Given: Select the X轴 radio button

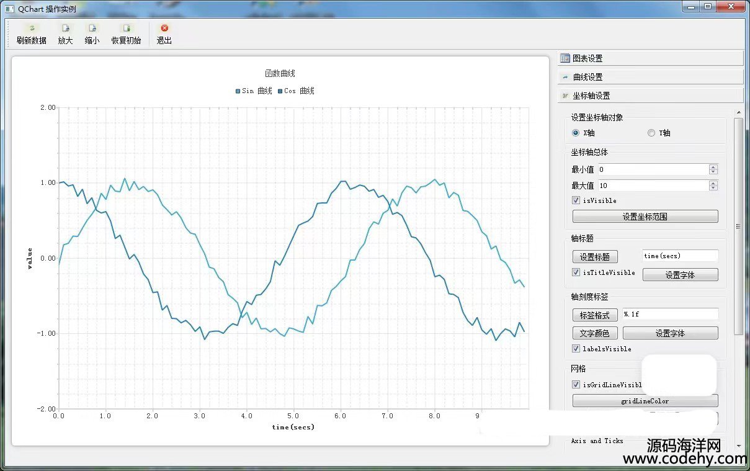Looking at the screenshot, I should tap(576, 133).
